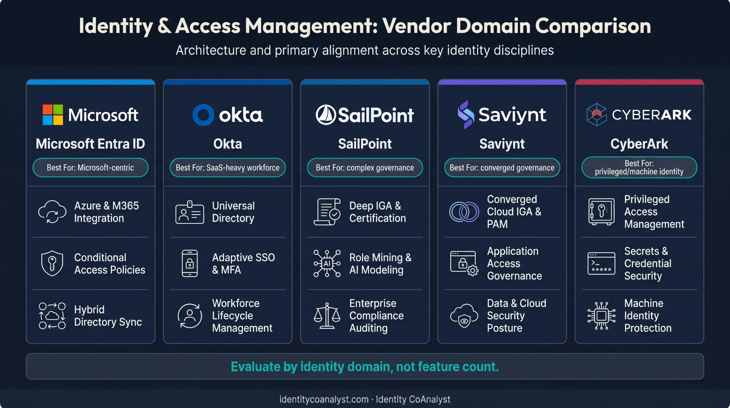The height and width of the screenshot is (408, 730).
Task: Select the 'Secrets & Credential Security' label
Action: 648,264
